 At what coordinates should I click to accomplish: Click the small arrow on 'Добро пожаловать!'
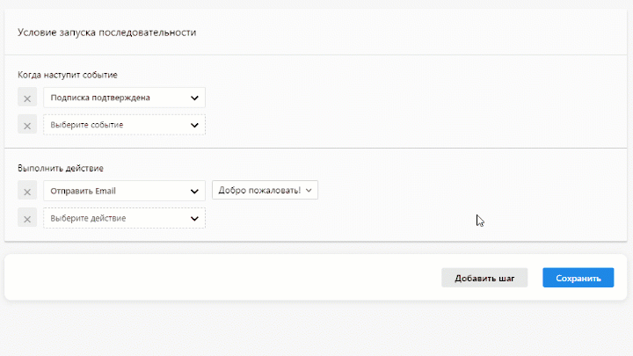click(x=309, y=191)
